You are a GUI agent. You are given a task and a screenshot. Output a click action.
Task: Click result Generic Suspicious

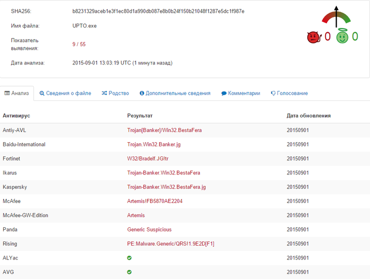pyautogui.click(x=150, y=229)
